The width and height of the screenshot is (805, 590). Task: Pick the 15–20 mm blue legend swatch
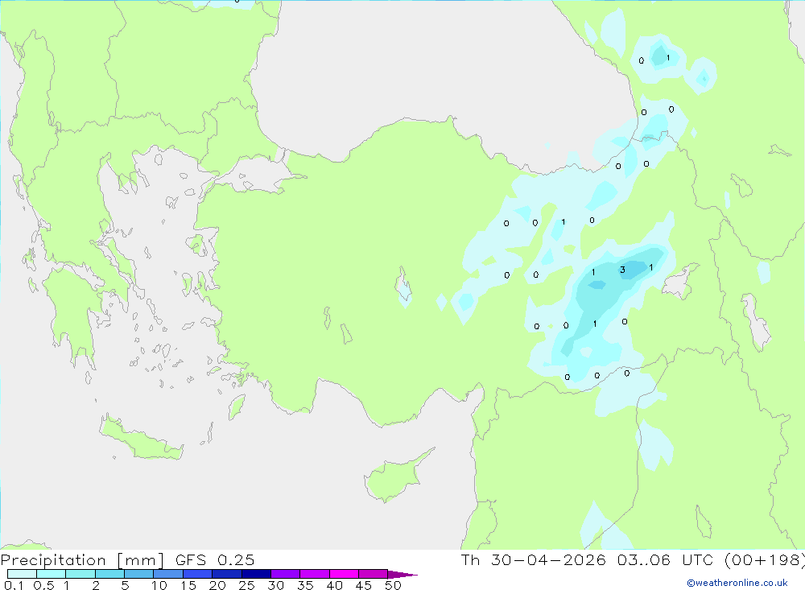coord(197,574)
